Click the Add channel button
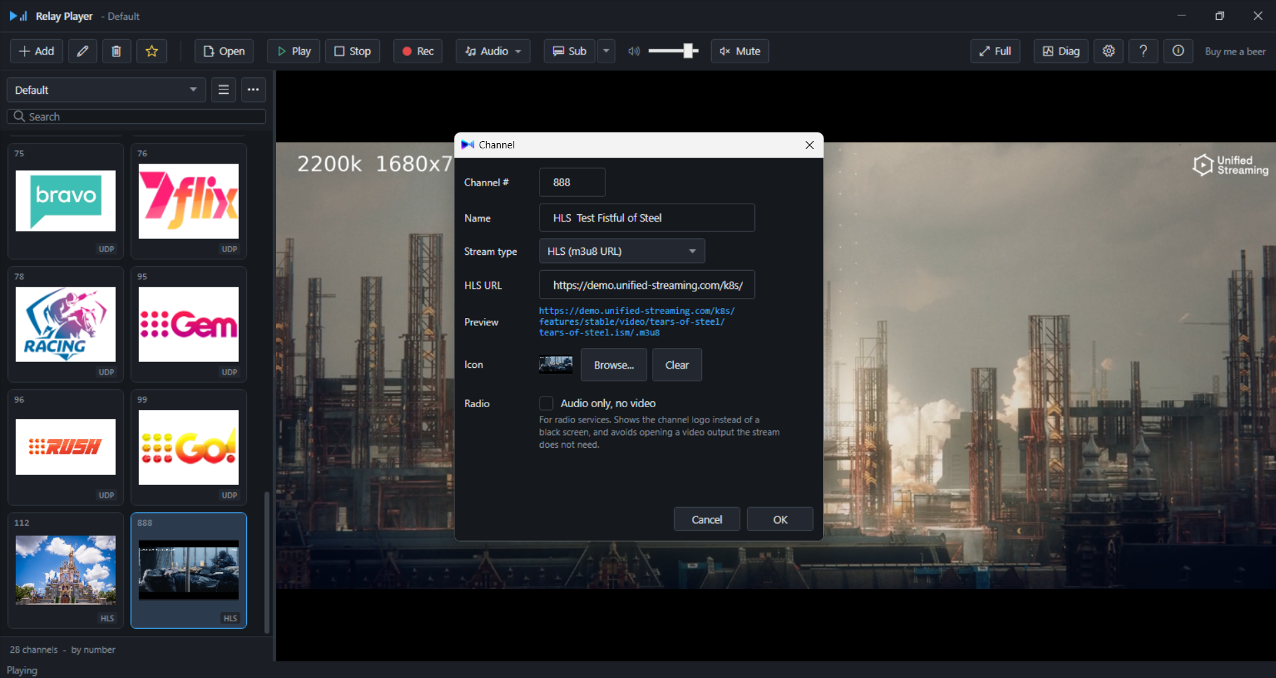 click(37, 51)
